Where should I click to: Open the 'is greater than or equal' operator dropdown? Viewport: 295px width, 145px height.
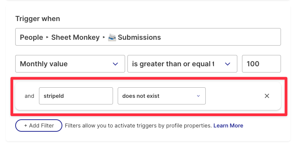coord(182,64)
